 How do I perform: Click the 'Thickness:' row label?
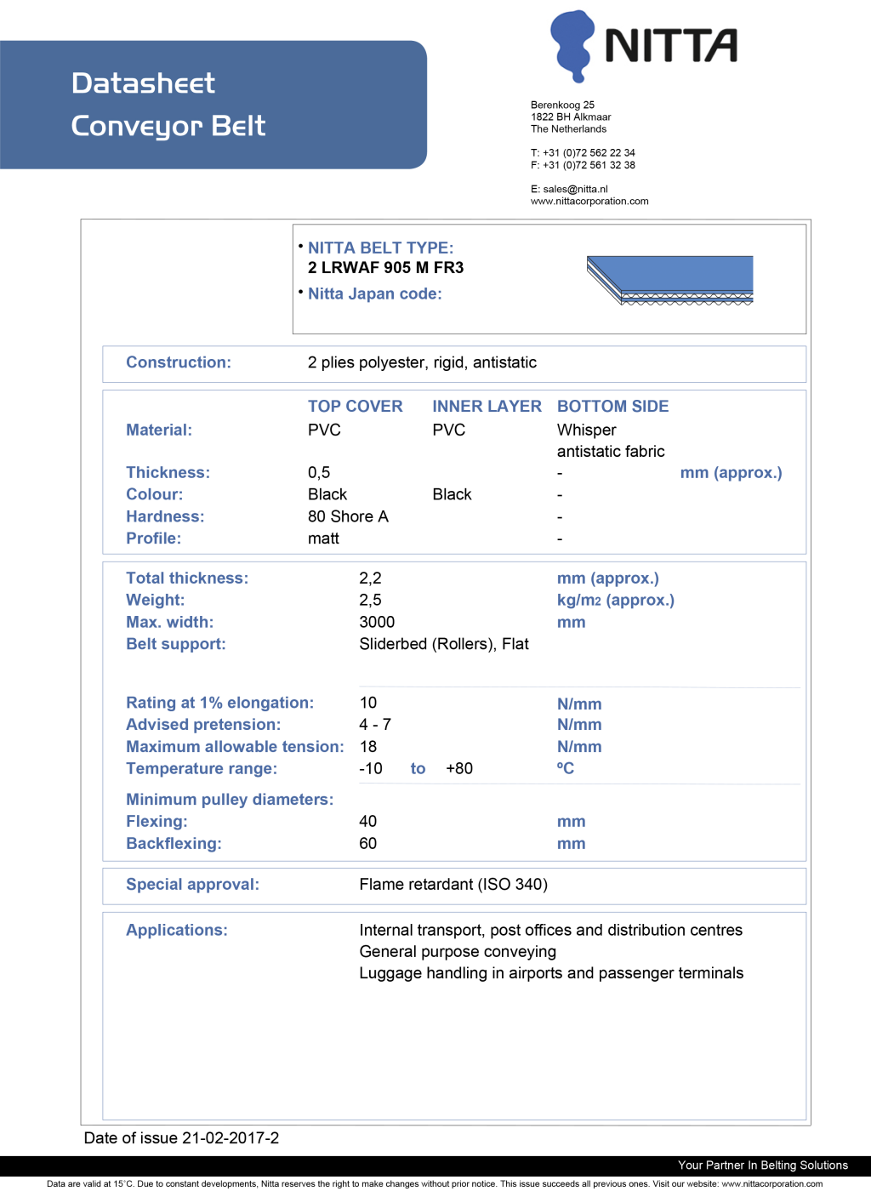(168, 473)
